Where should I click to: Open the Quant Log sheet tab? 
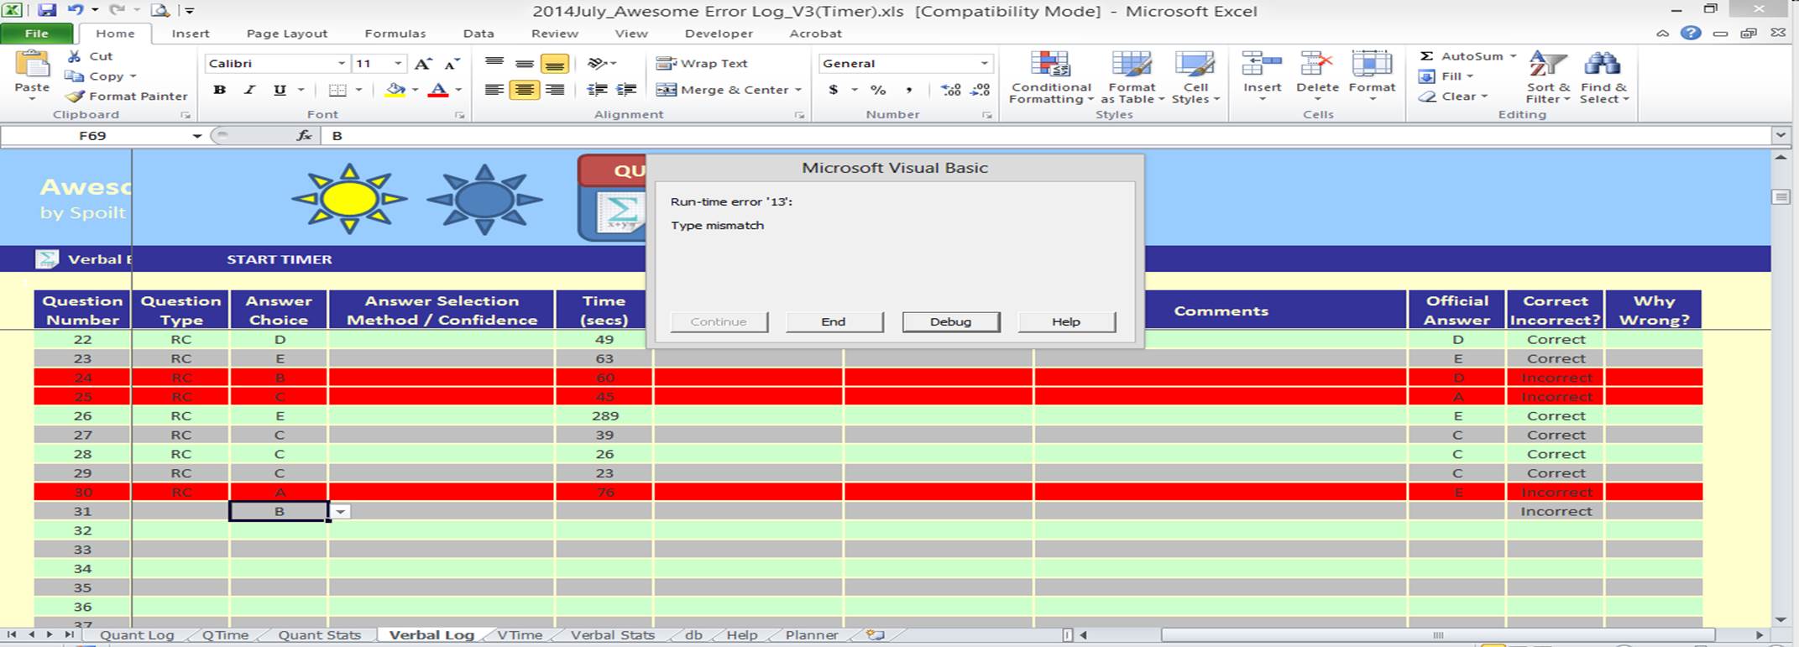137,635
